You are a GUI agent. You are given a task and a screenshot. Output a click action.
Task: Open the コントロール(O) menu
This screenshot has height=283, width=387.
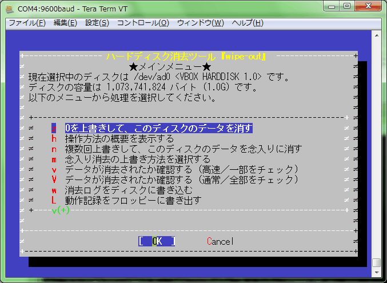point(143,23)
